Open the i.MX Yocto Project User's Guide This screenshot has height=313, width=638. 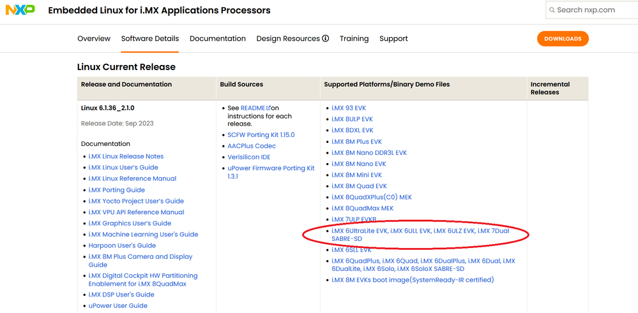point(136,201)
